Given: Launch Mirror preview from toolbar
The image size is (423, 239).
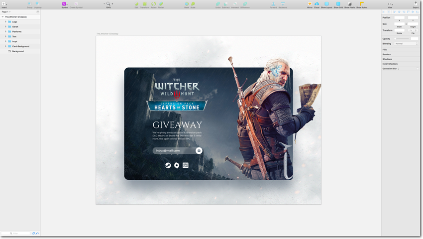Looking at the screenshot, I should tap(310, 4).
